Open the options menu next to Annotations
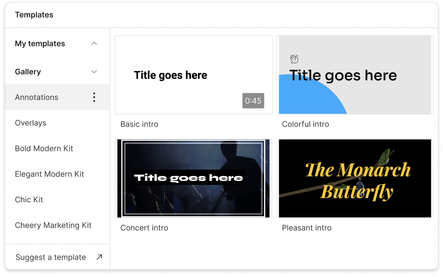The width and height of the screenshot is (443, 277). 94,97
